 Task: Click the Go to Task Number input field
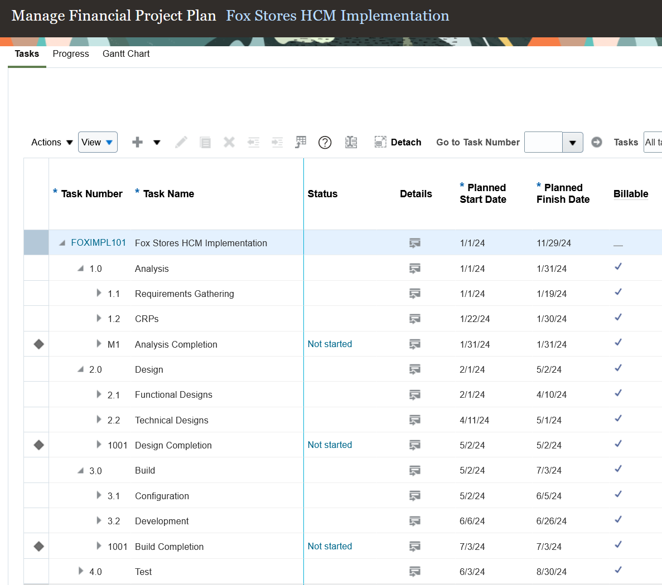[543, 142]
